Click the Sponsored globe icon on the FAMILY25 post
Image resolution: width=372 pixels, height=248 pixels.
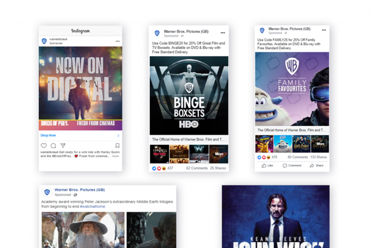tap(286, 33)
